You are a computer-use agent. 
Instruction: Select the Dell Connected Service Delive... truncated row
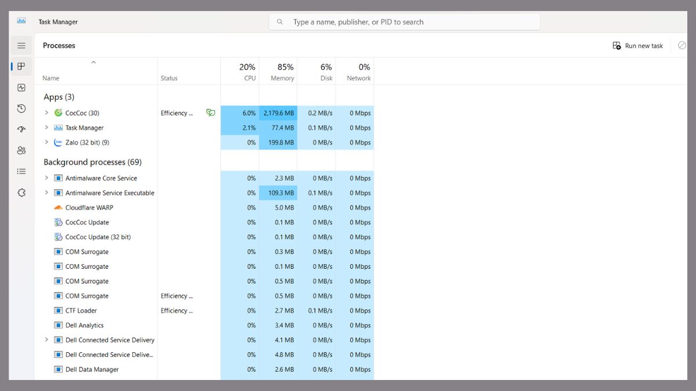pos(204,355)
